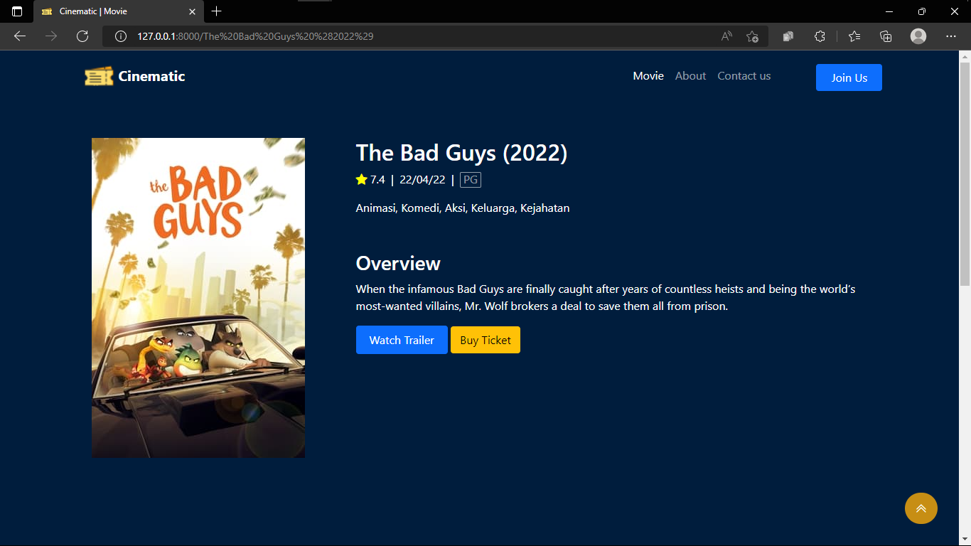Screen dimensions: 971x546
Task: Click the Buy Ticket button
Action: [485, 340]
